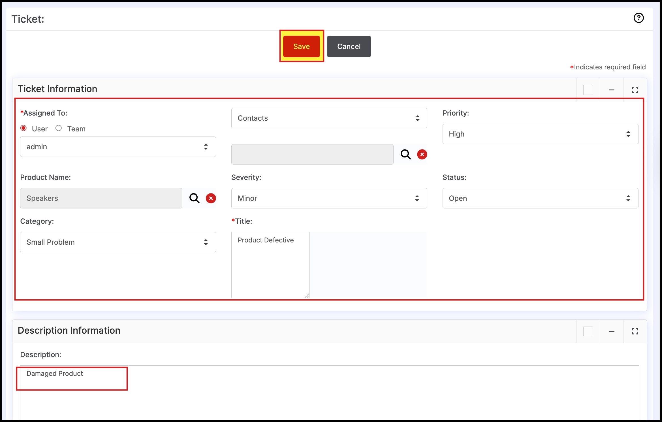Minimize the Ticket Information panel
This screenshot has height=422, width=662.
tap(611, 90)
